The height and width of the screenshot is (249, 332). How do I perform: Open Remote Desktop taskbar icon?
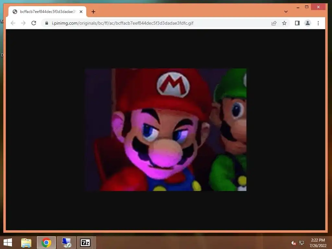[66, 243]
